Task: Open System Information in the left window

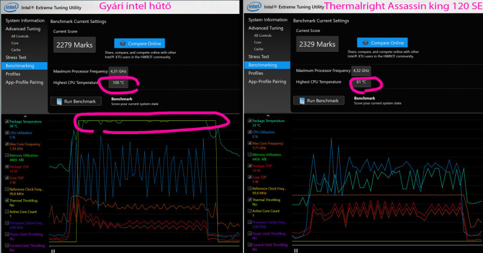Action: point(25,21)
